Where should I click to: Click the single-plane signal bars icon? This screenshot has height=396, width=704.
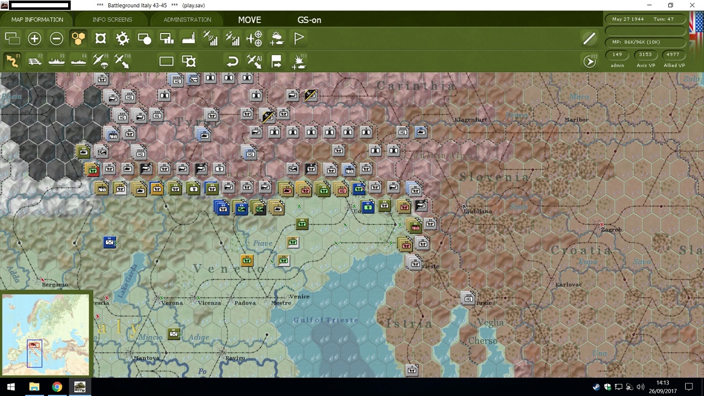tap(211, 38)
